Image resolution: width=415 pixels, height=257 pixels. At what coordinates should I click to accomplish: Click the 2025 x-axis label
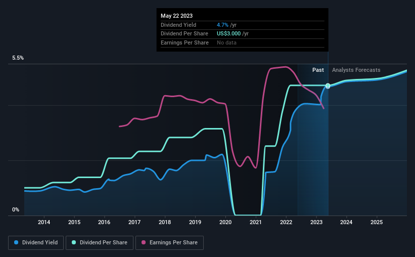click(x=377, y=222)
